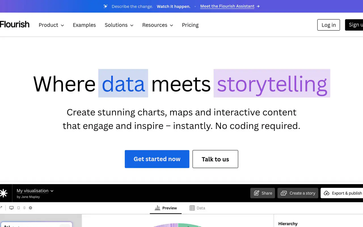Click the Share button

pos(263,193)
